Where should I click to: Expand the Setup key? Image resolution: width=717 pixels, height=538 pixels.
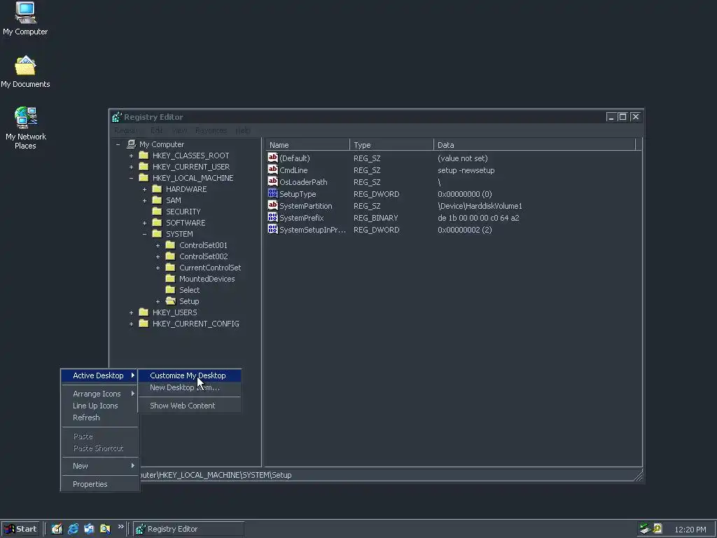coord(158,301)
